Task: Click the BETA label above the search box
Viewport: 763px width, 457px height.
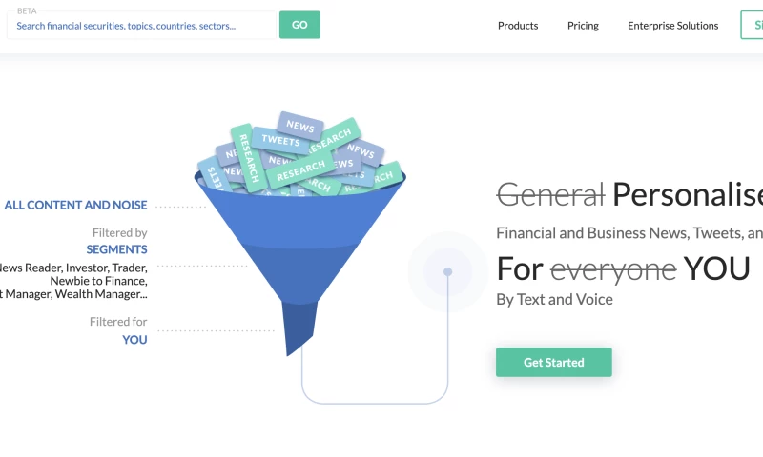Action: pyautogui.click(x=27, y=10)
